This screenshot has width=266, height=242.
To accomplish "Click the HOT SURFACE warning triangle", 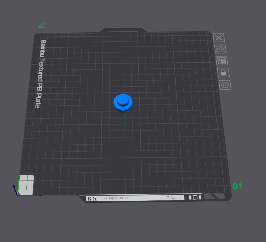I will coord(162,198).
